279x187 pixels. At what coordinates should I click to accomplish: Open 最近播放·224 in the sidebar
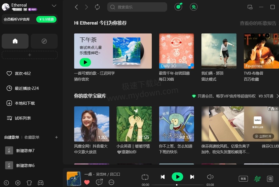point(27,88)
